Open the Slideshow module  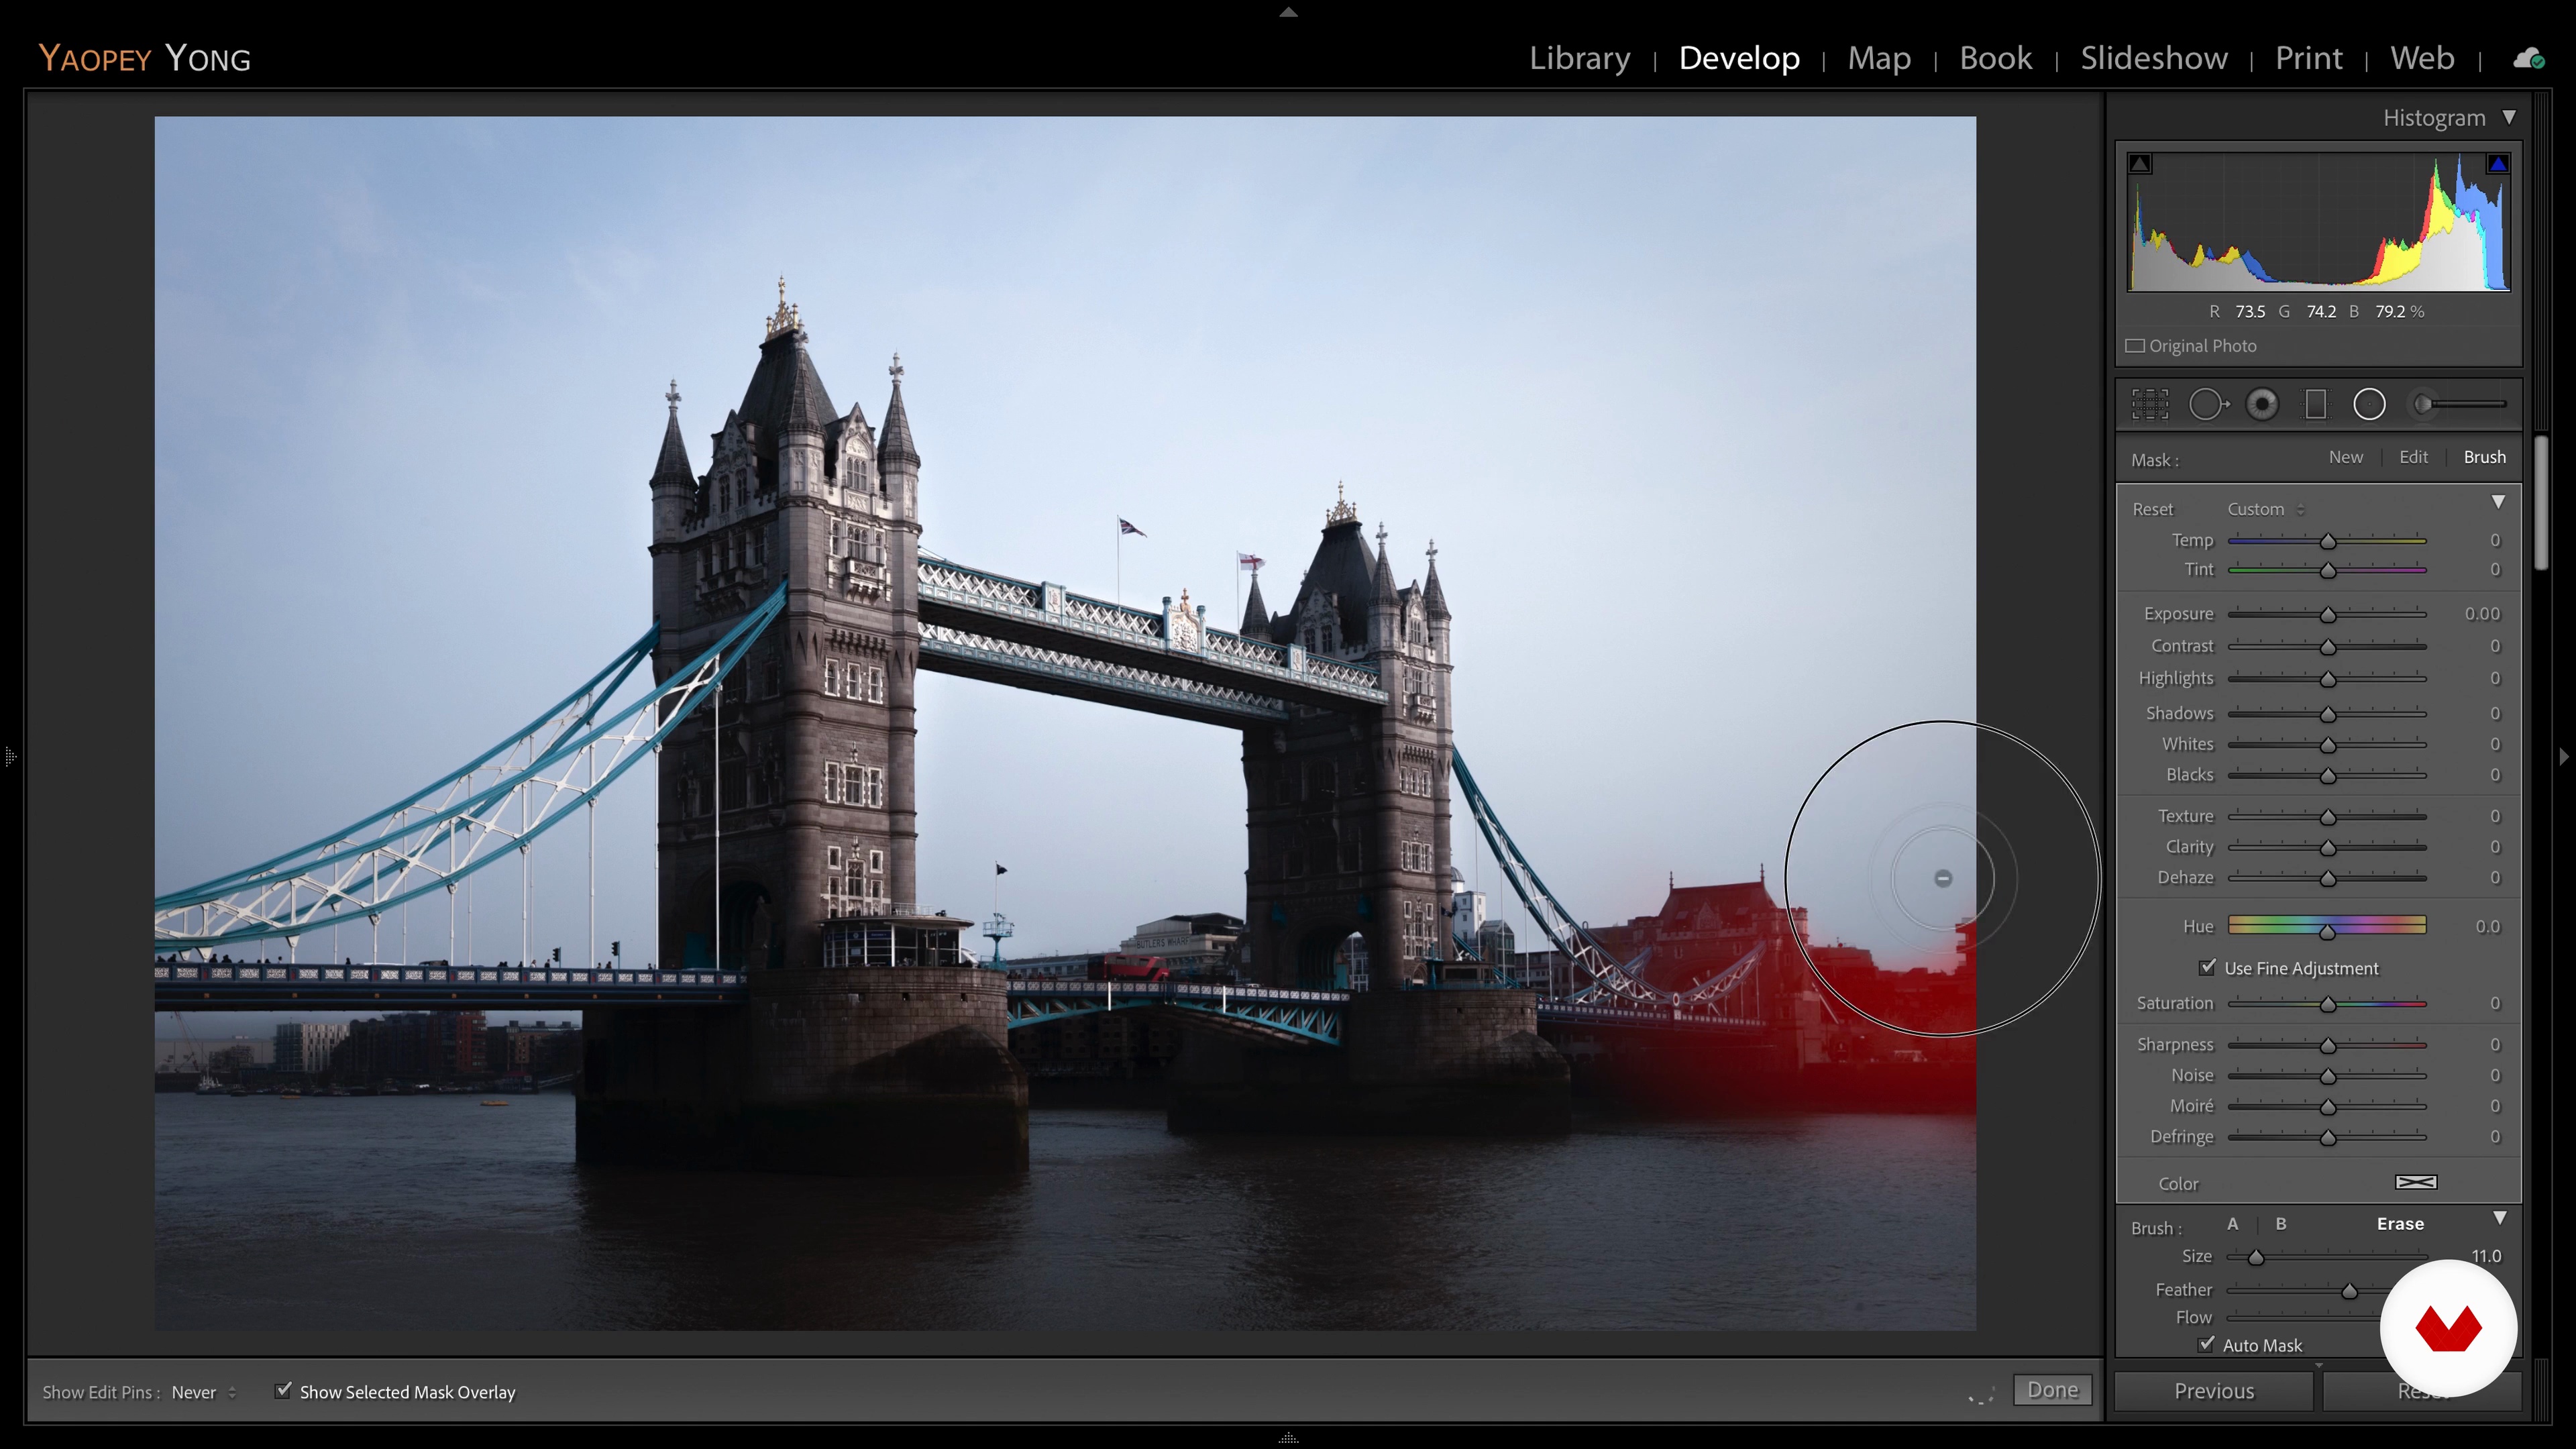coord(2154,58)
